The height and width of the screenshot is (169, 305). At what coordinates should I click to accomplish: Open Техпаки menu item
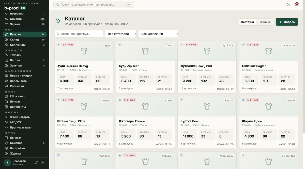[25, 55]
